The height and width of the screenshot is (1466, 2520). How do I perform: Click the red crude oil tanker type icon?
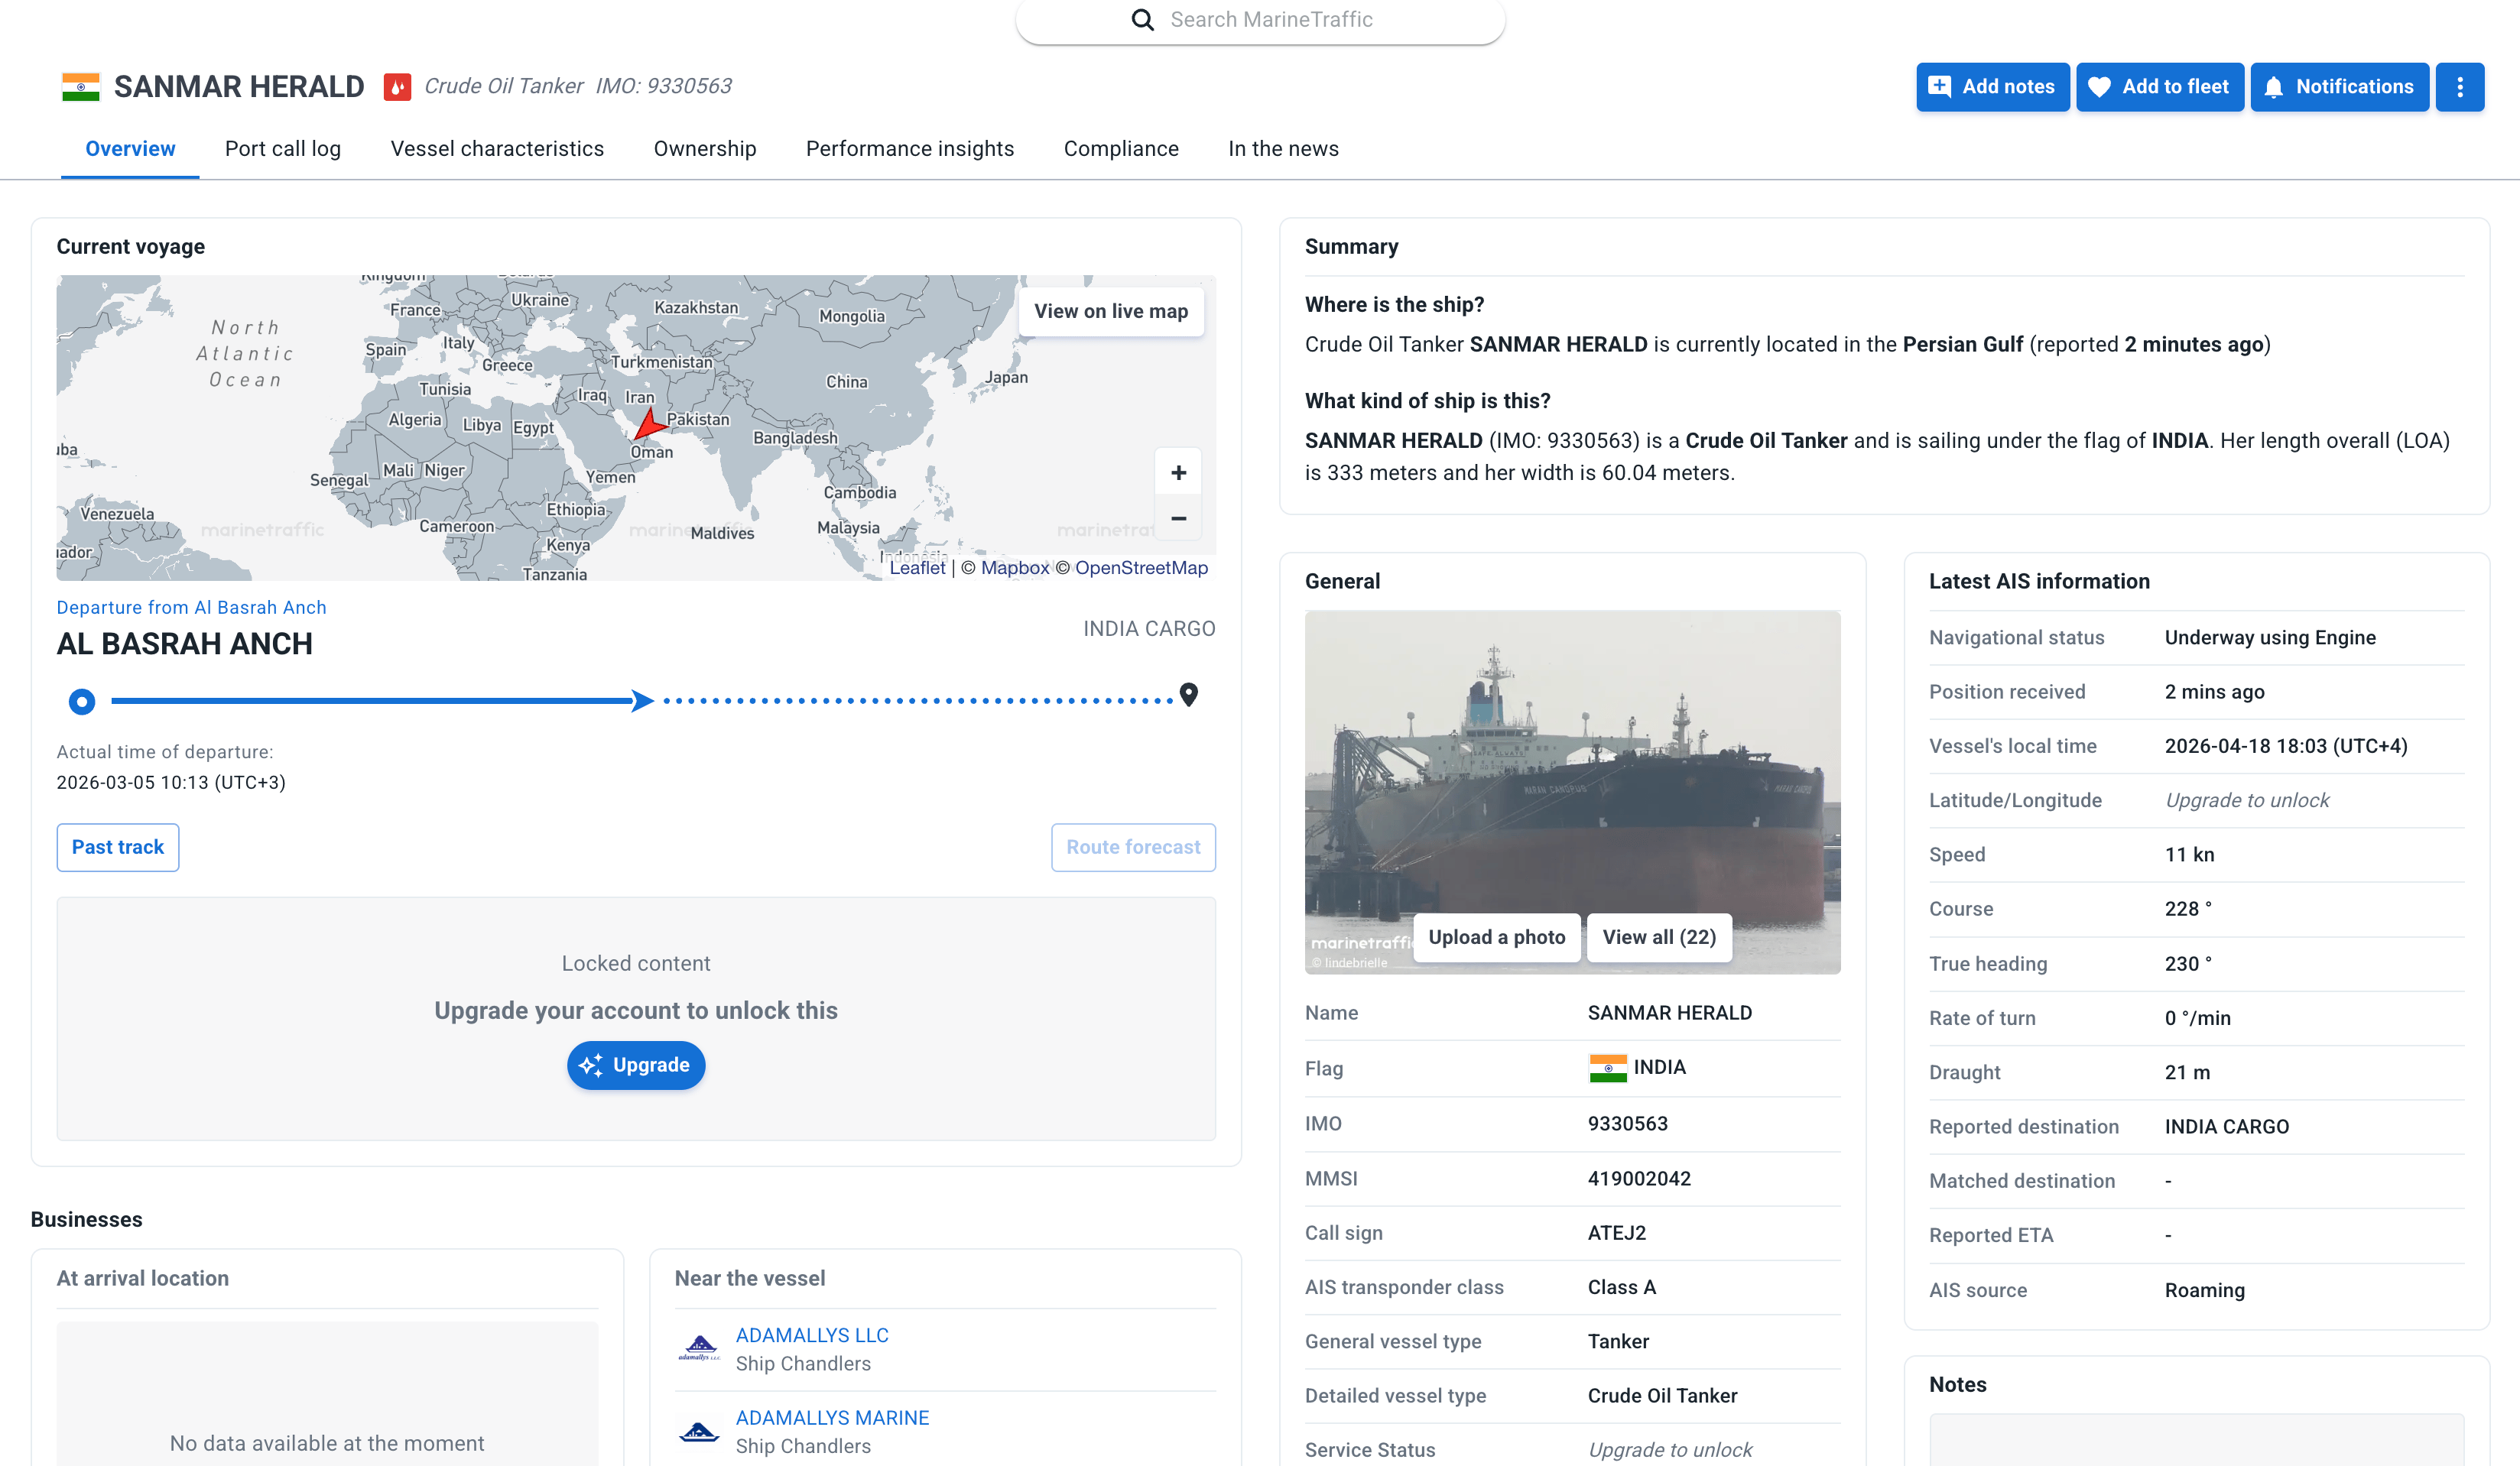(397, 87)
